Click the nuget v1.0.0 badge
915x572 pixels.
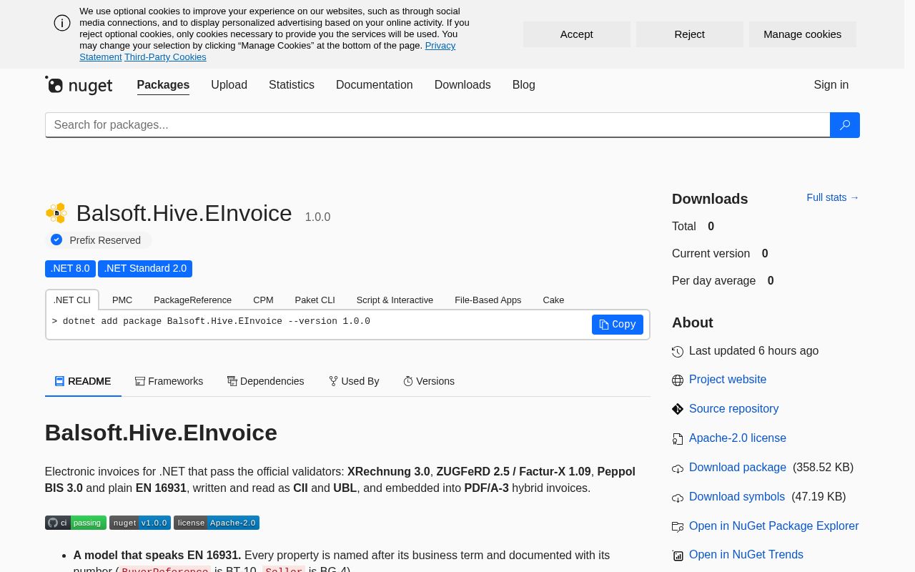pyautogui.click(x=140, y=523)
